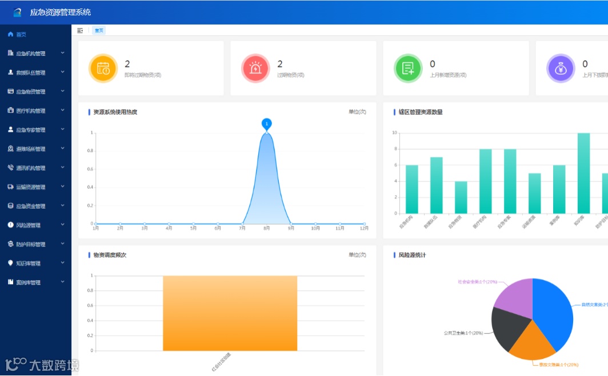
Task: Expand 救援队伍管理 with its chevron
Action: (x=62, y=72)
